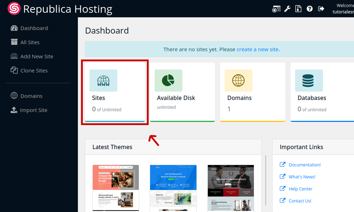The image size is (354, 212).
Task: Click the Available Disk pie chart icon
Action: coord(168,81)
